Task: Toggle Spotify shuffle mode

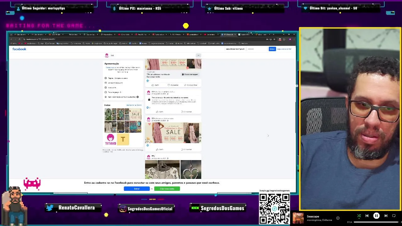Action: coord(359,216)
